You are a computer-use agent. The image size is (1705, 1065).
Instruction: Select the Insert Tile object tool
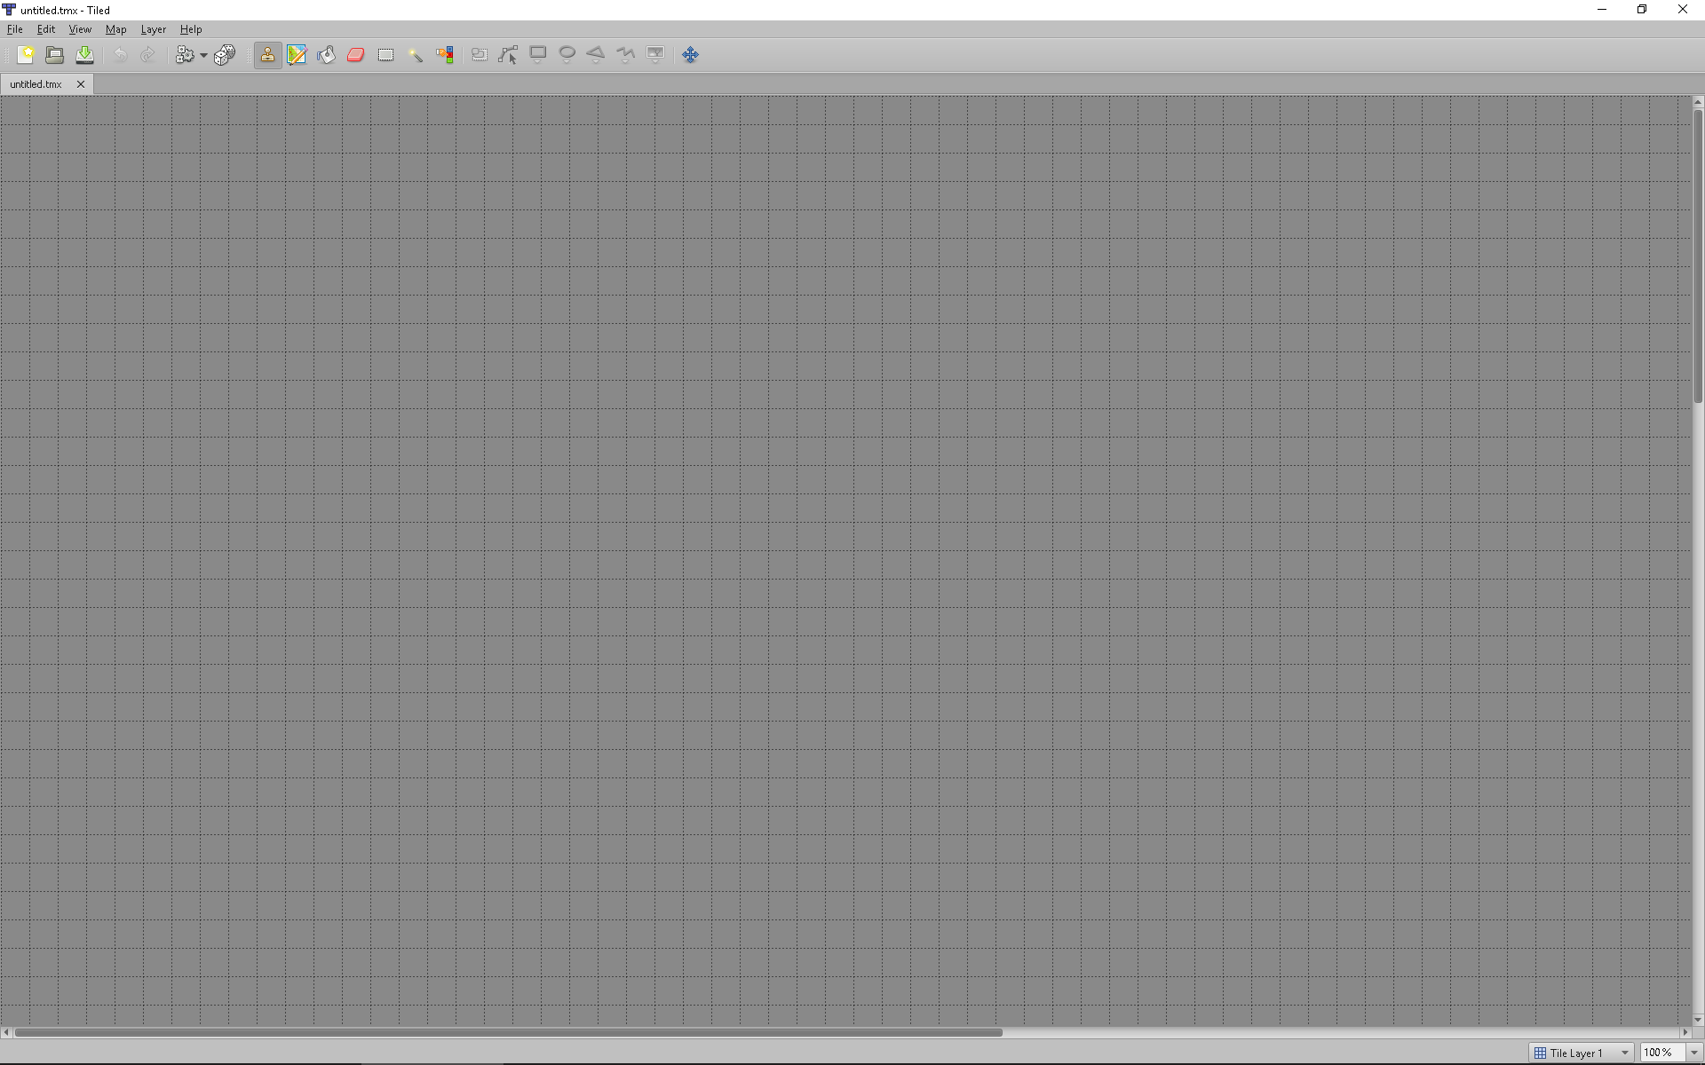pos(655,55)
